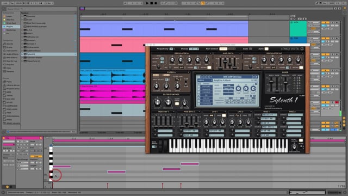This screenshot has height=196, width=348.
Task: Toggle Mono Legato switch near keyboard
Action: pos(301,140)
